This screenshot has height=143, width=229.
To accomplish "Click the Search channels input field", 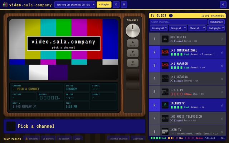I will pos(179,22).
